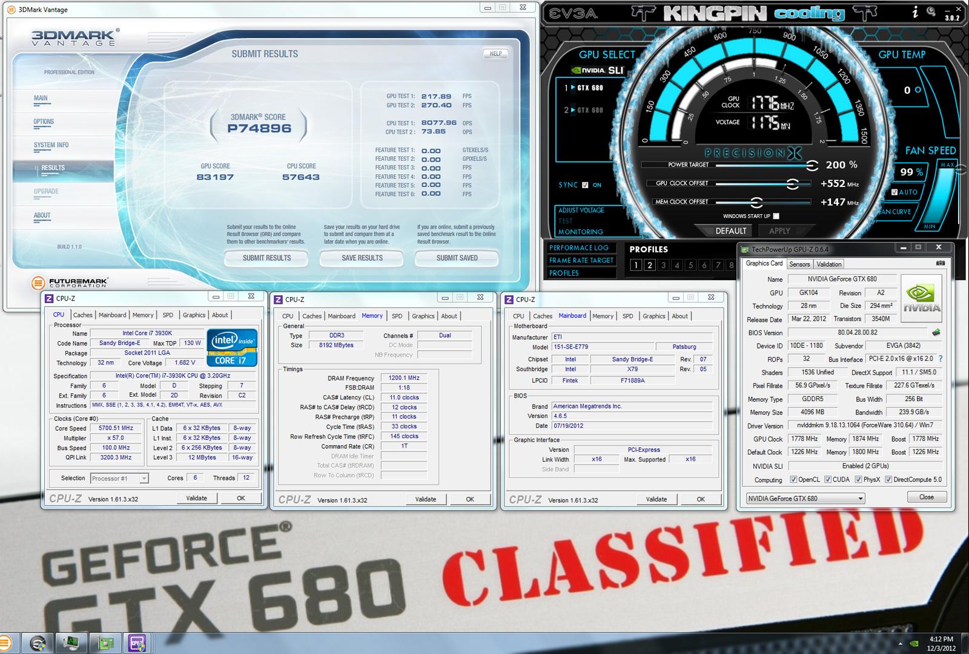The image size is (969, 654).
Task: Click Futuremark logo in 3DMark window
Action: pyautogui.click(x=71, y=282)
